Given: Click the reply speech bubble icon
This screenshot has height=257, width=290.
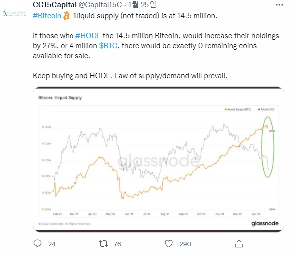Looking at the screenshot, I should click(x=37, y=243).
